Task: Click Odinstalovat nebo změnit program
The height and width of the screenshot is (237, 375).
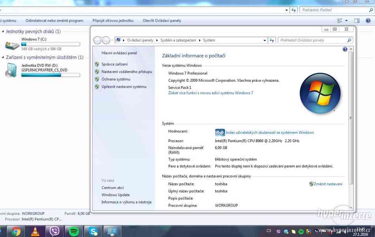Action: 54,21
